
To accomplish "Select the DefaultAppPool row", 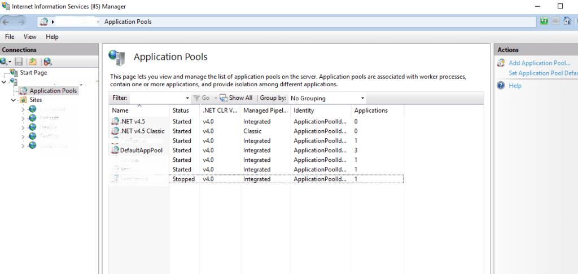I will pos(141,151).
